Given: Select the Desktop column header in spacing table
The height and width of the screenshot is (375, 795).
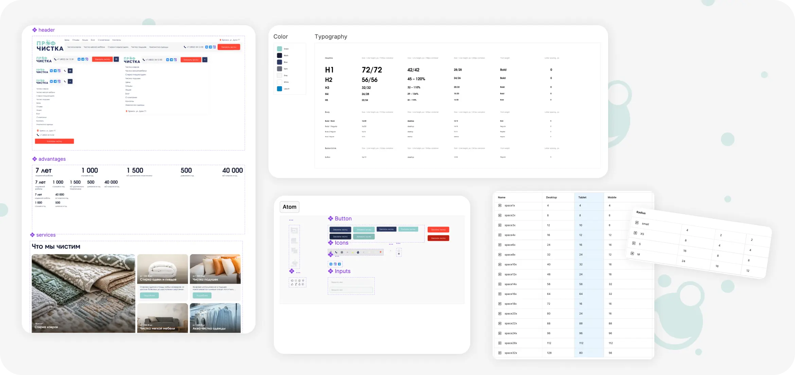Looking at the screenshot, I should point(551,197).
